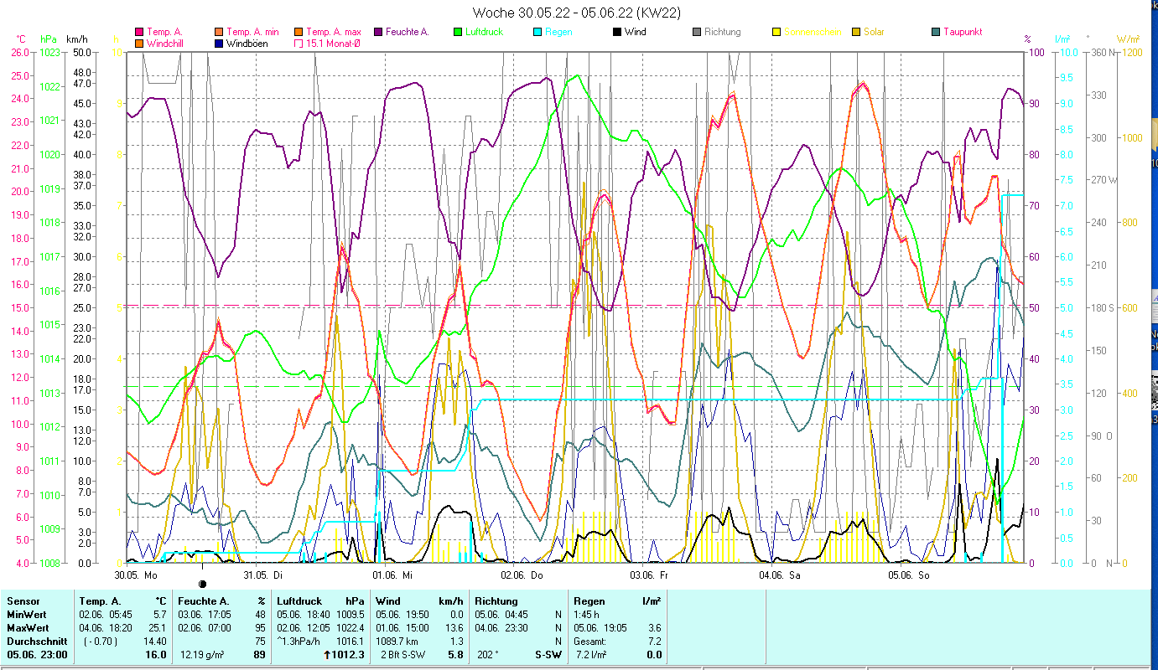Click the 1089.7 km wind run value
Screen dimensions: 1158x670
(397, 642)
